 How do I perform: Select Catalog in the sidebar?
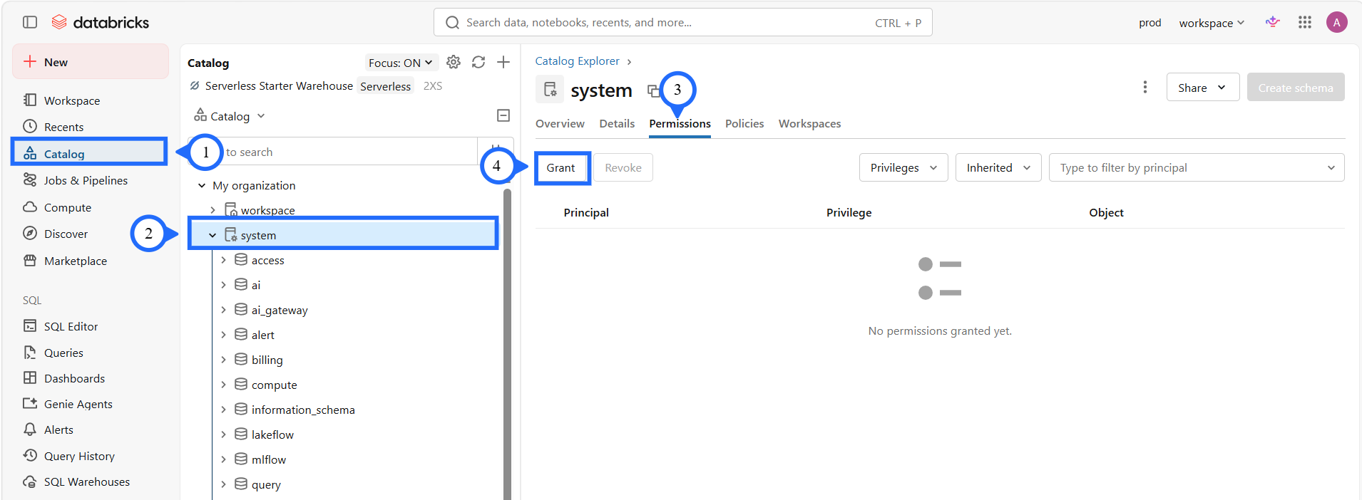[x=90, y=153]
